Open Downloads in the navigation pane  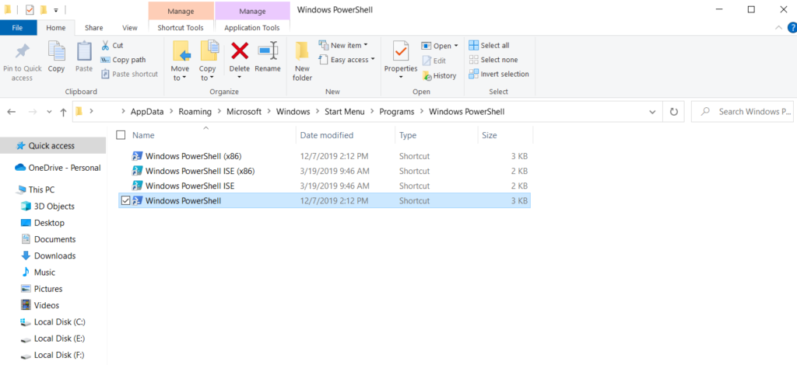tap(55, 256)
